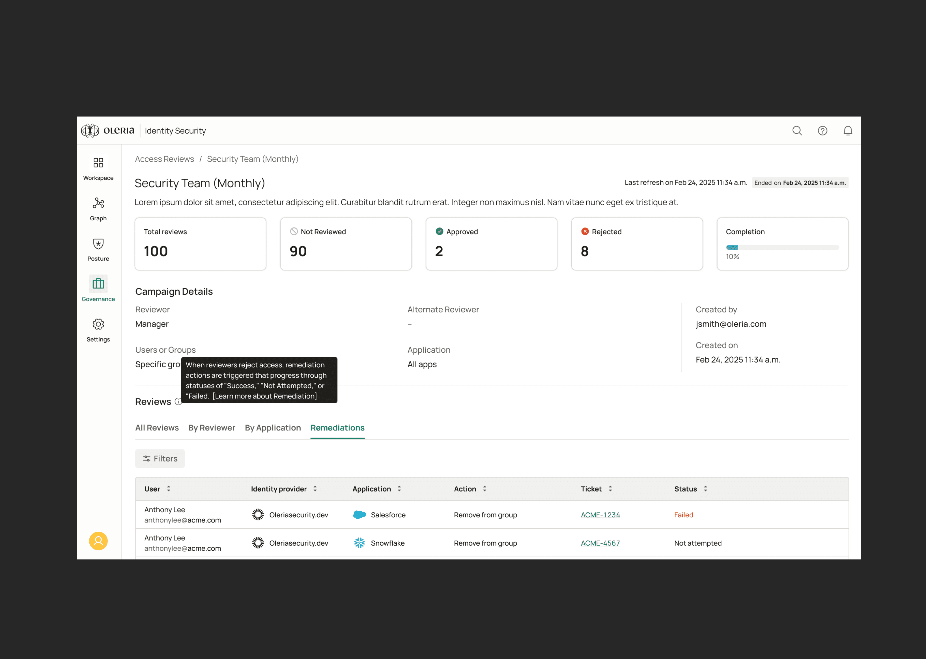Sort by Identity provider column
Screen dimensions: 926x659
pos(315,489)
